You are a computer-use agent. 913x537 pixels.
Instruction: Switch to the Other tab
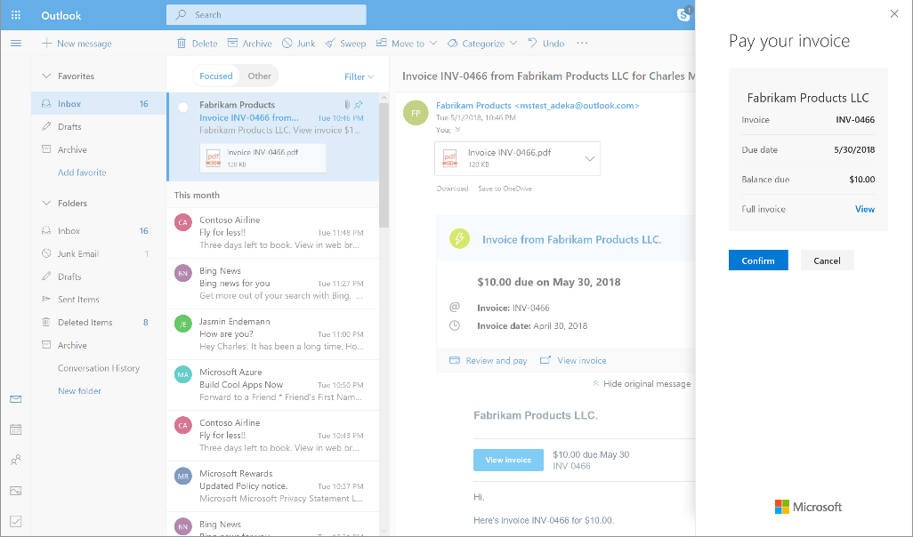(258, 76)
